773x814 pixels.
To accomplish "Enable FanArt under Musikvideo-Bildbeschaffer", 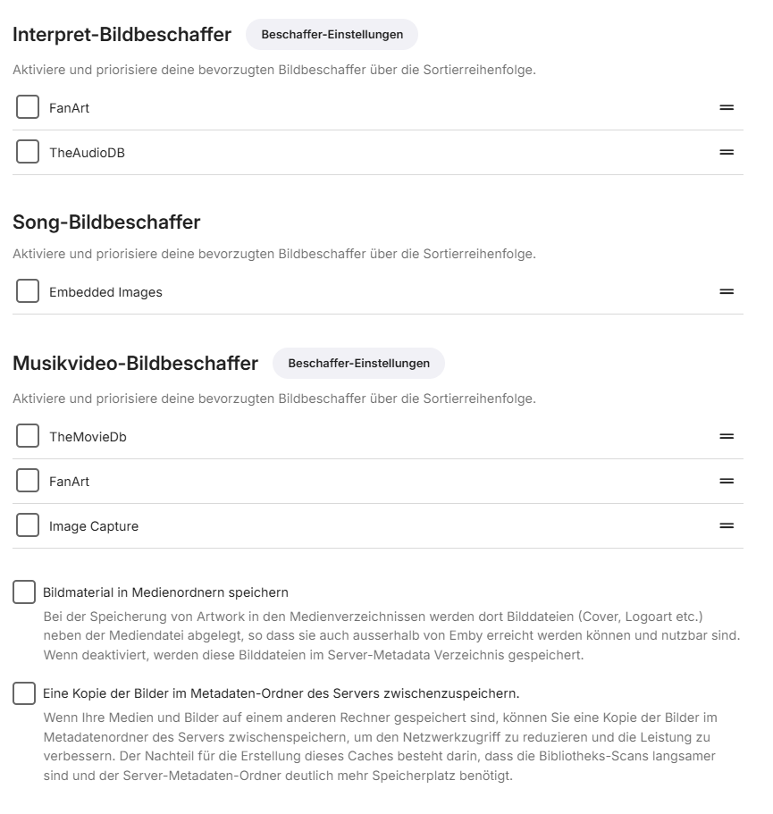I will 28,482.
